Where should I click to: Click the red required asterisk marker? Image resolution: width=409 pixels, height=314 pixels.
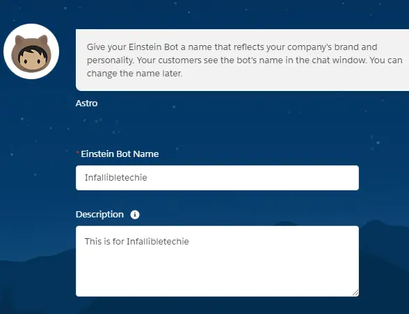[77, 153]
